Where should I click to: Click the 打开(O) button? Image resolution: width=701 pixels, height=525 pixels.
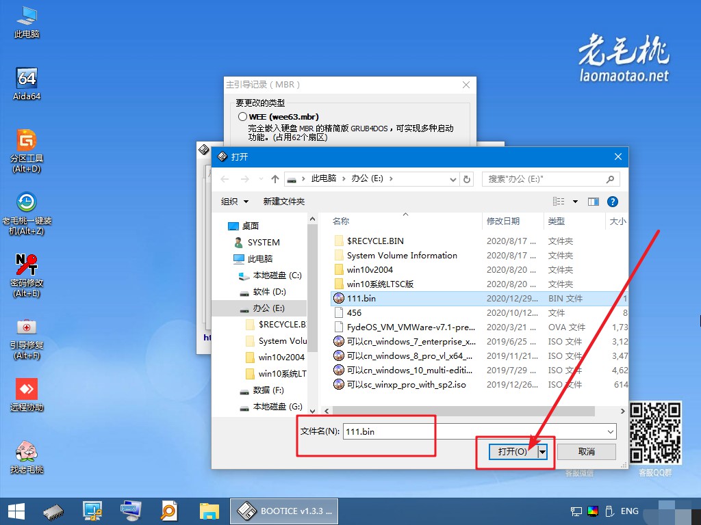point(513,452)
